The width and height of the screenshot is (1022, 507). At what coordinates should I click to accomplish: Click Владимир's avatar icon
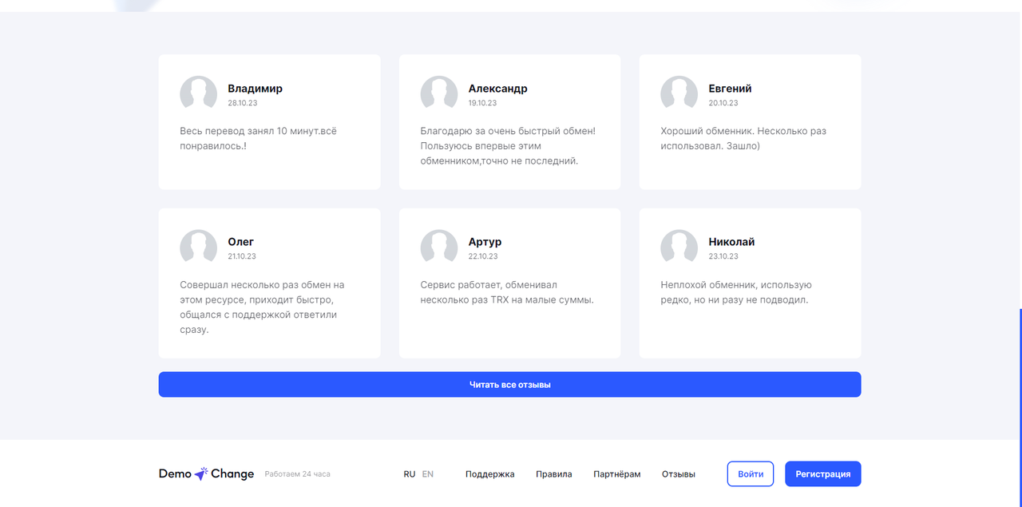pyautogui.click(x=198, y=93)
